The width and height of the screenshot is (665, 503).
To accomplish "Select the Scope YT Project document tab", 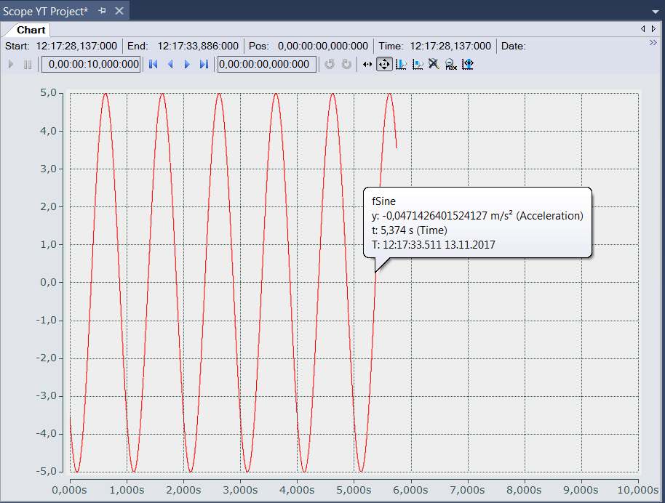I will tap(45, 12).
